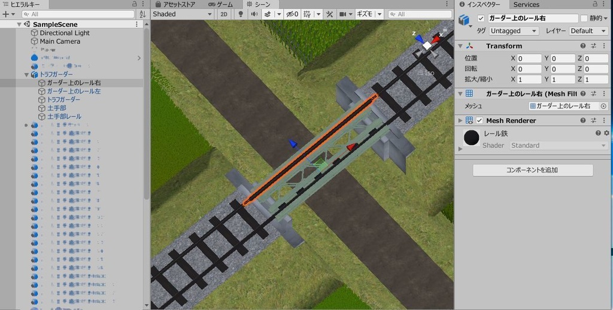Switch to the ゲーム tab

220,4
